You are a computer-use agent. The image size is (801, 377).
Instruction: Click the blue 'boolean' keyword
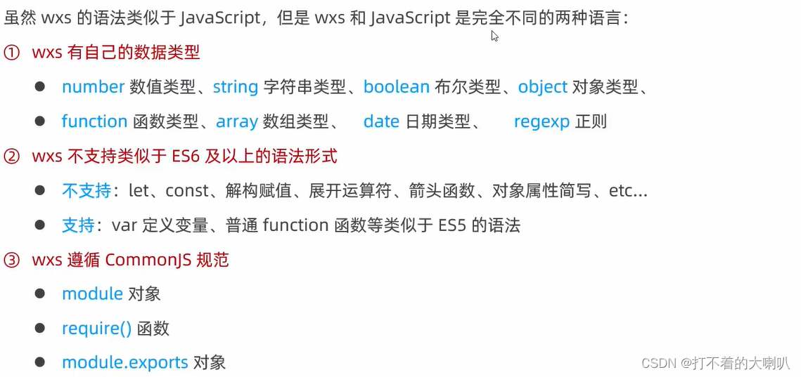tap(397, 87)
